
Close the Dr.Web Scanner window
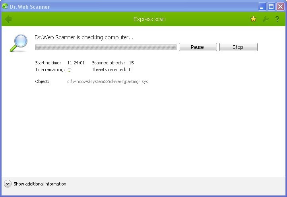(x=280, y=6)
